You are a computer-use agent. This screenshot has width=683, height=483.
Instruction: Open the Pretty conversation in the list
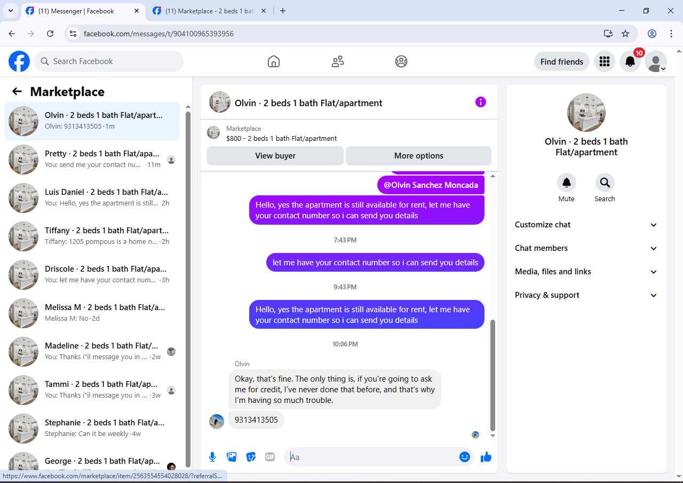[x=92, y=160]
